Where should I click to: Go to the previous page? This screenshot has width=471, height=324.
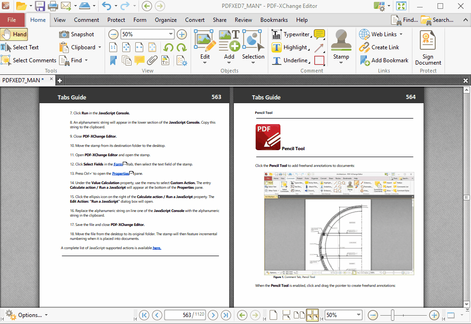(157, 315)
